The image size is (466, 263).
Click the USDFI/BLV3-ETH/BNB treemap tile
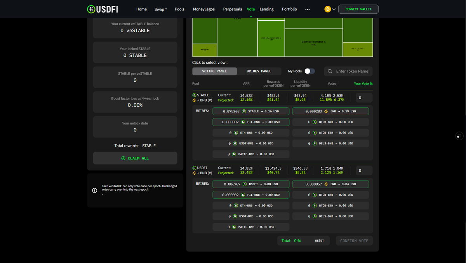tap(313, 43)
